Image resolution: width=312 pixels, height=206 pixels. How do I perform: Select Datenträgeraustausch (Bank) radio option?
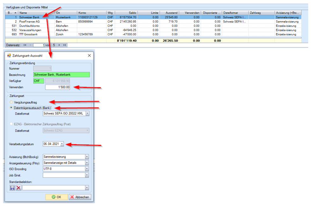click(x=12, y=108)
